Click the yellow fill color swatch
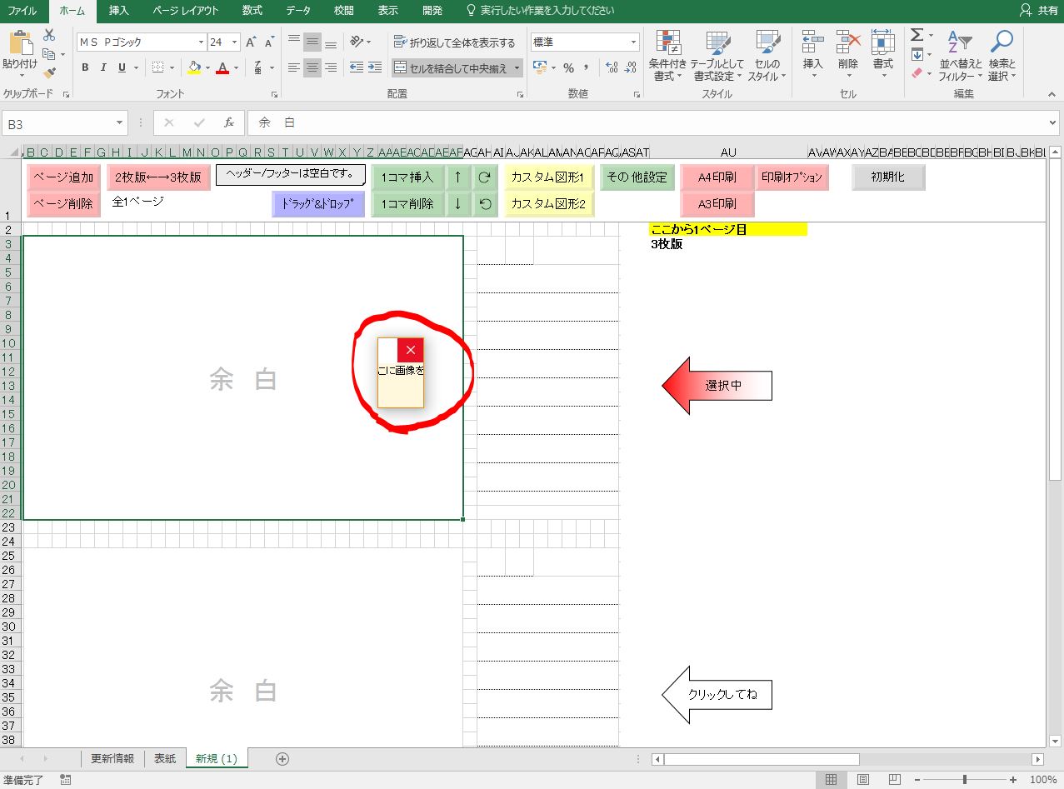This screenshot has width=1064, height=789. point(194,67)
